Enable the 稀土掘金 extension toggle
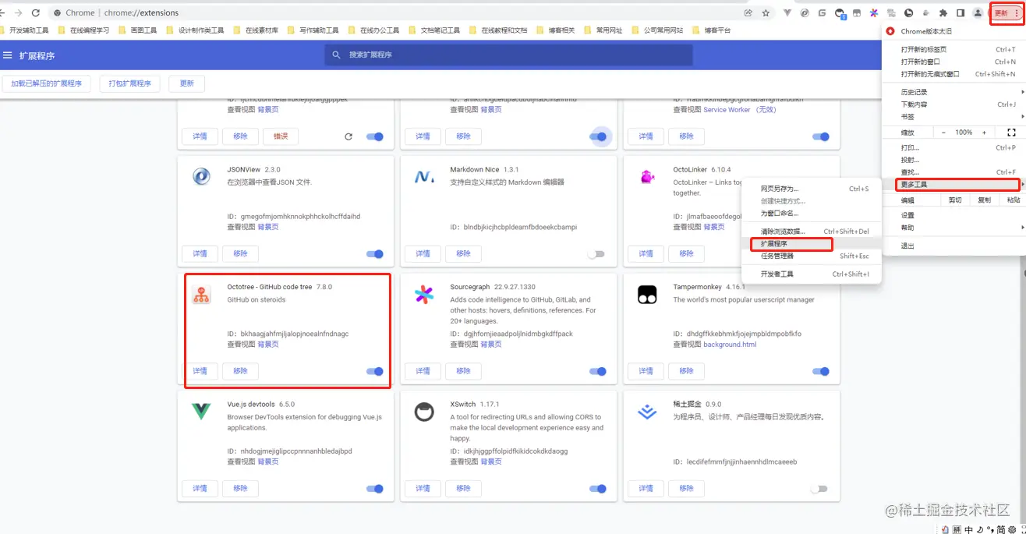This screenshot has height=534, width=1026. pos(819,489)
